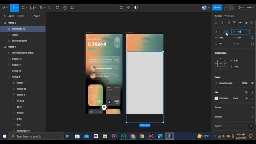Align top icon in Design panel

(x=234, y=22)
